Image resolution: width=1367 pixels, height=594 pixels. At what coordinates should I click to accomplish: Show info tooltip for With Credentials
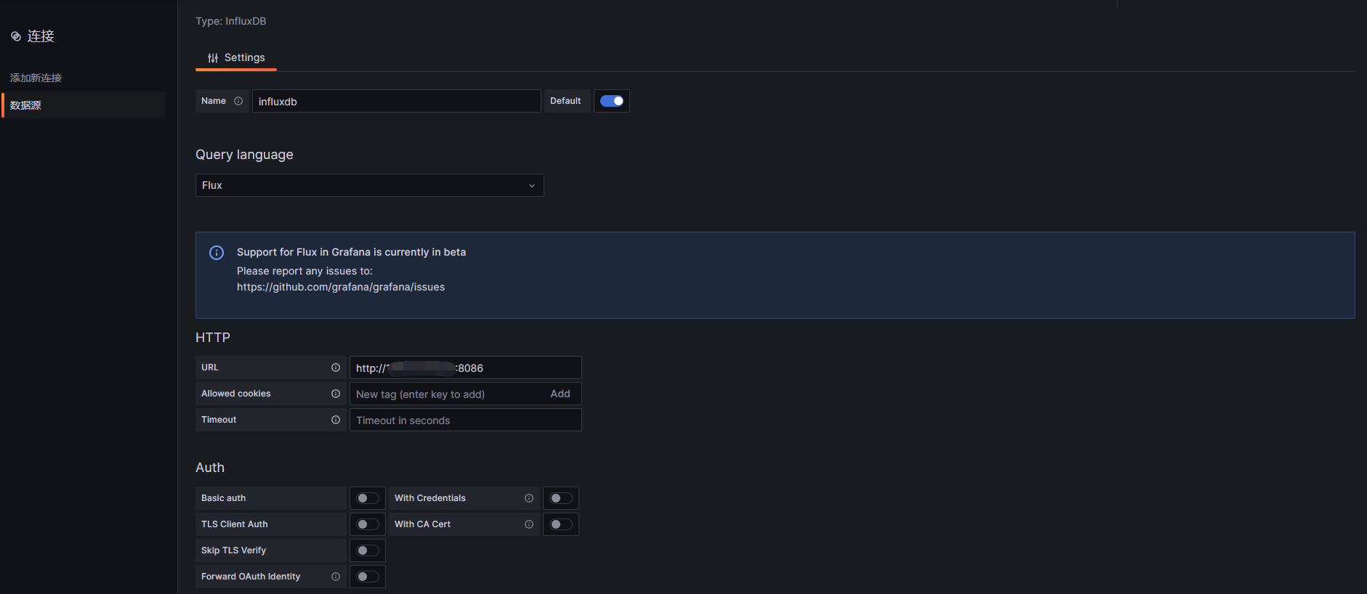point(529,498)
